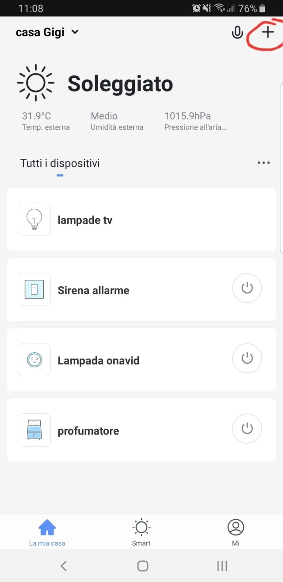Toggle power for Sirena allarme
The image size is (283, 582).
247,288
